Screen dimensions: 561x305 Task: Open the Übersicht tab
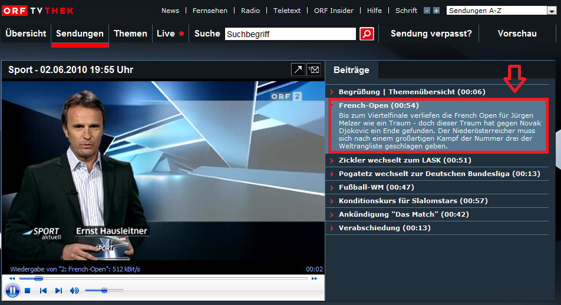click(26, 34)
